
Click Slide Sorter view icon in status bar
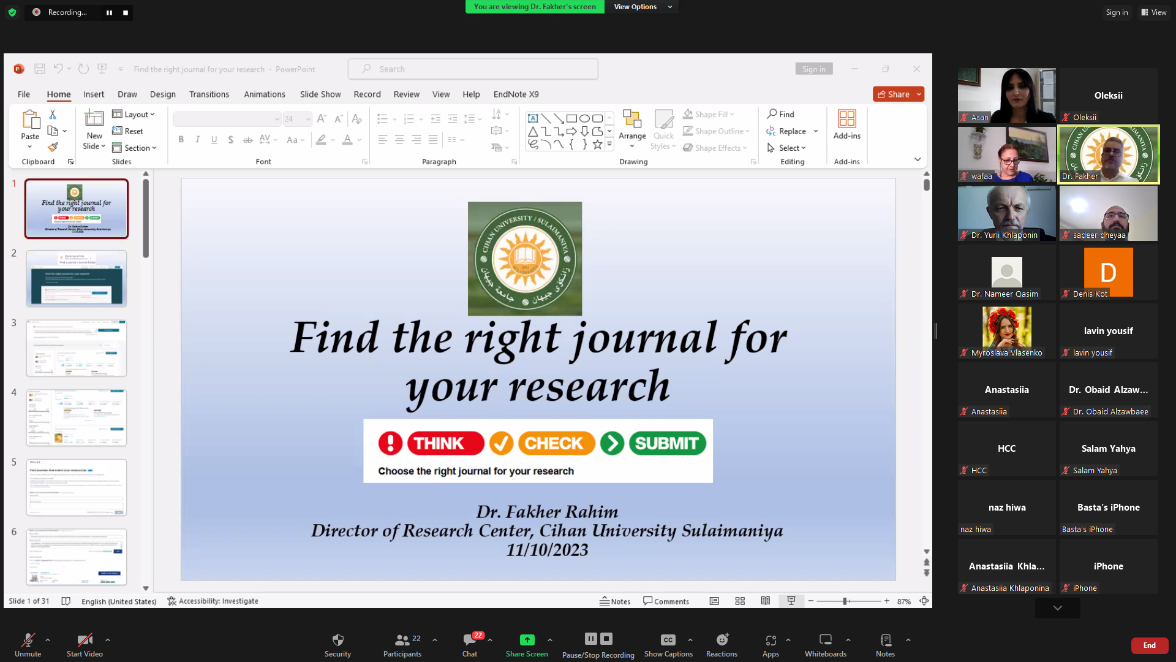(x=740, y=601)
